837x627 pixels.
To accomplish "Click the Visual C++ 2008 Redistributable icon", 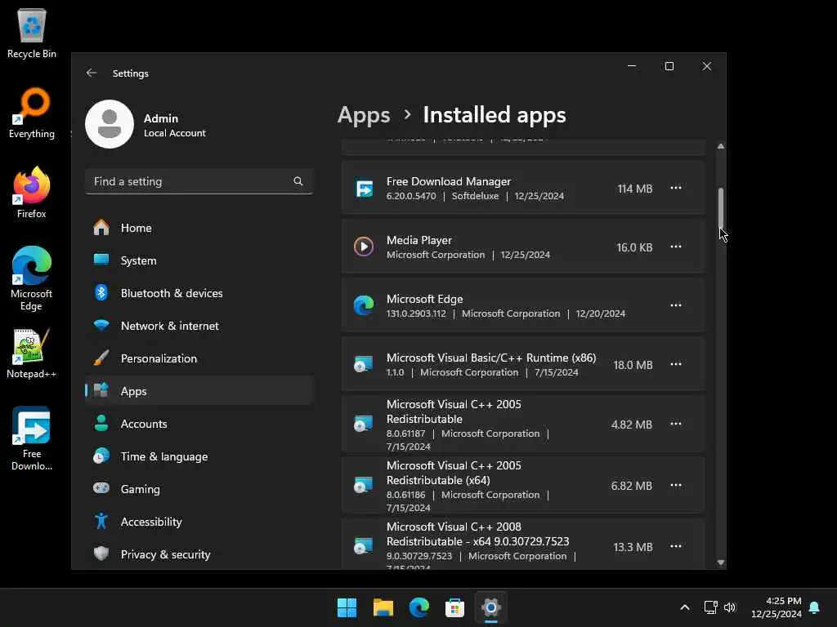I will tap(364, 546).
